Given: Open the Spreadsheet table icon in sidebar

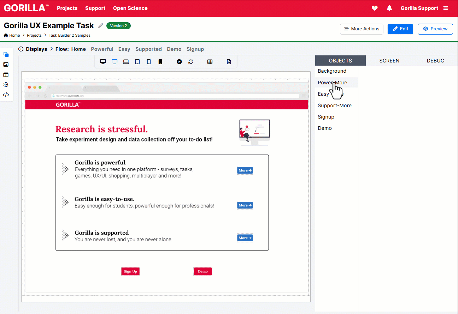Looking at the screenshot, I should pos(6,75).
